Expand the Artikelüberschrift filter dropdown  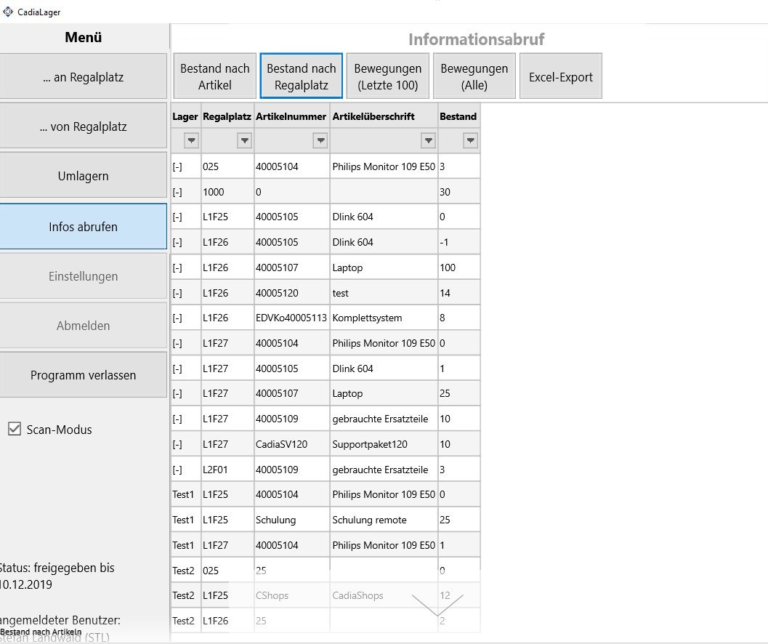[429, 140]
